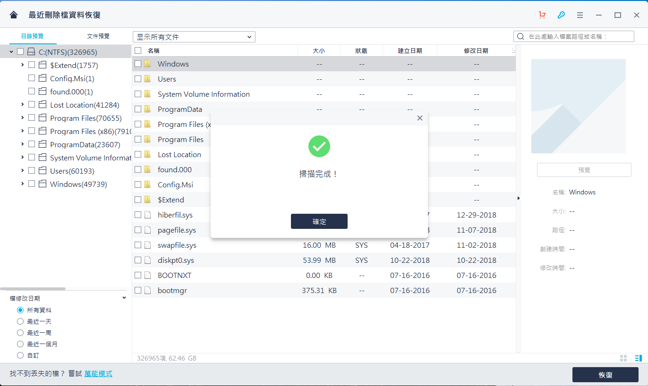The image size is (648, 386).
Task: Open the 显示所有文件 dropdown
Action: (x=194, y=36)
